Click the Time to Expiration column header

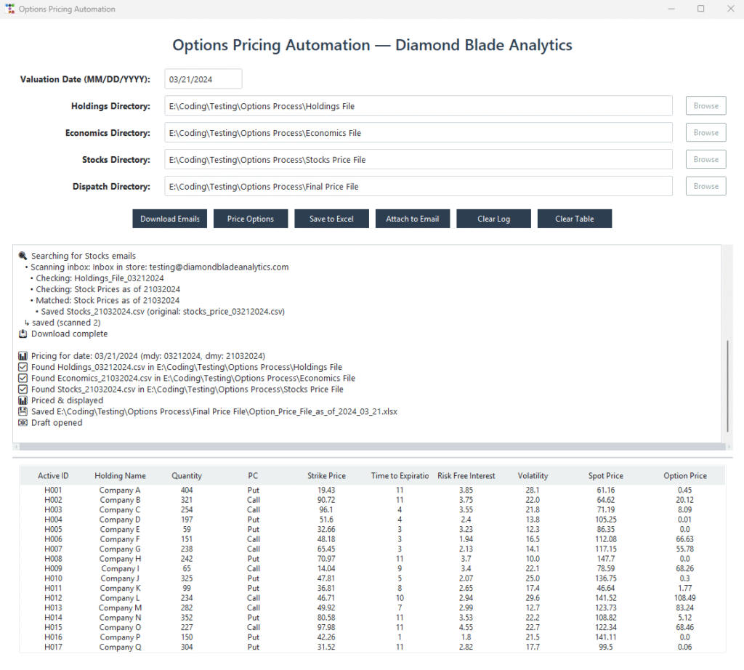coord(400,475)
